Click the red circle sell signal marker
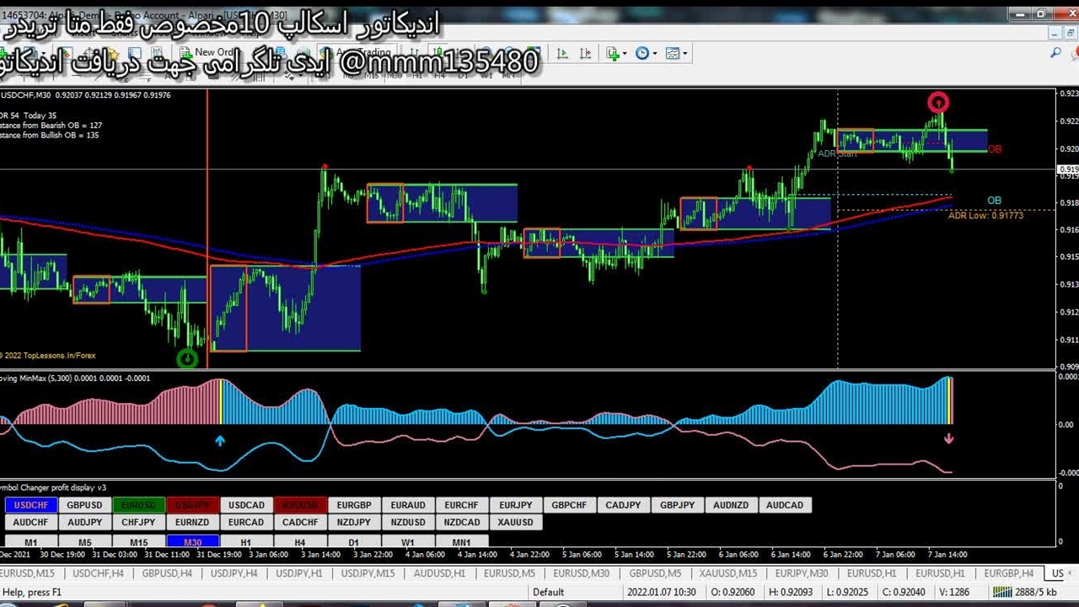 click(938, 103)
